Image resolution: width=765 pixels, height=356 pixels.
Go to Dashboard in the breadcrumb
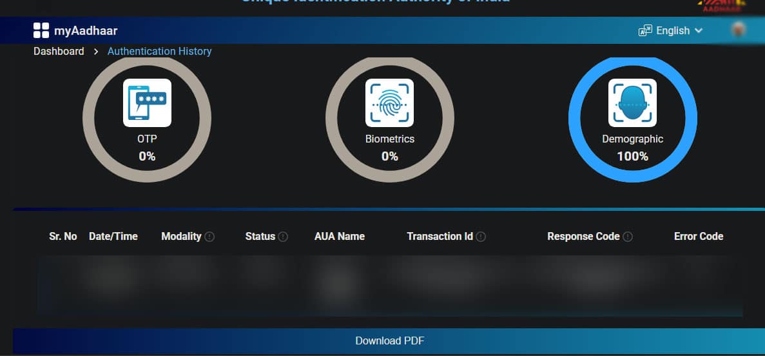(x=59, y=51)
